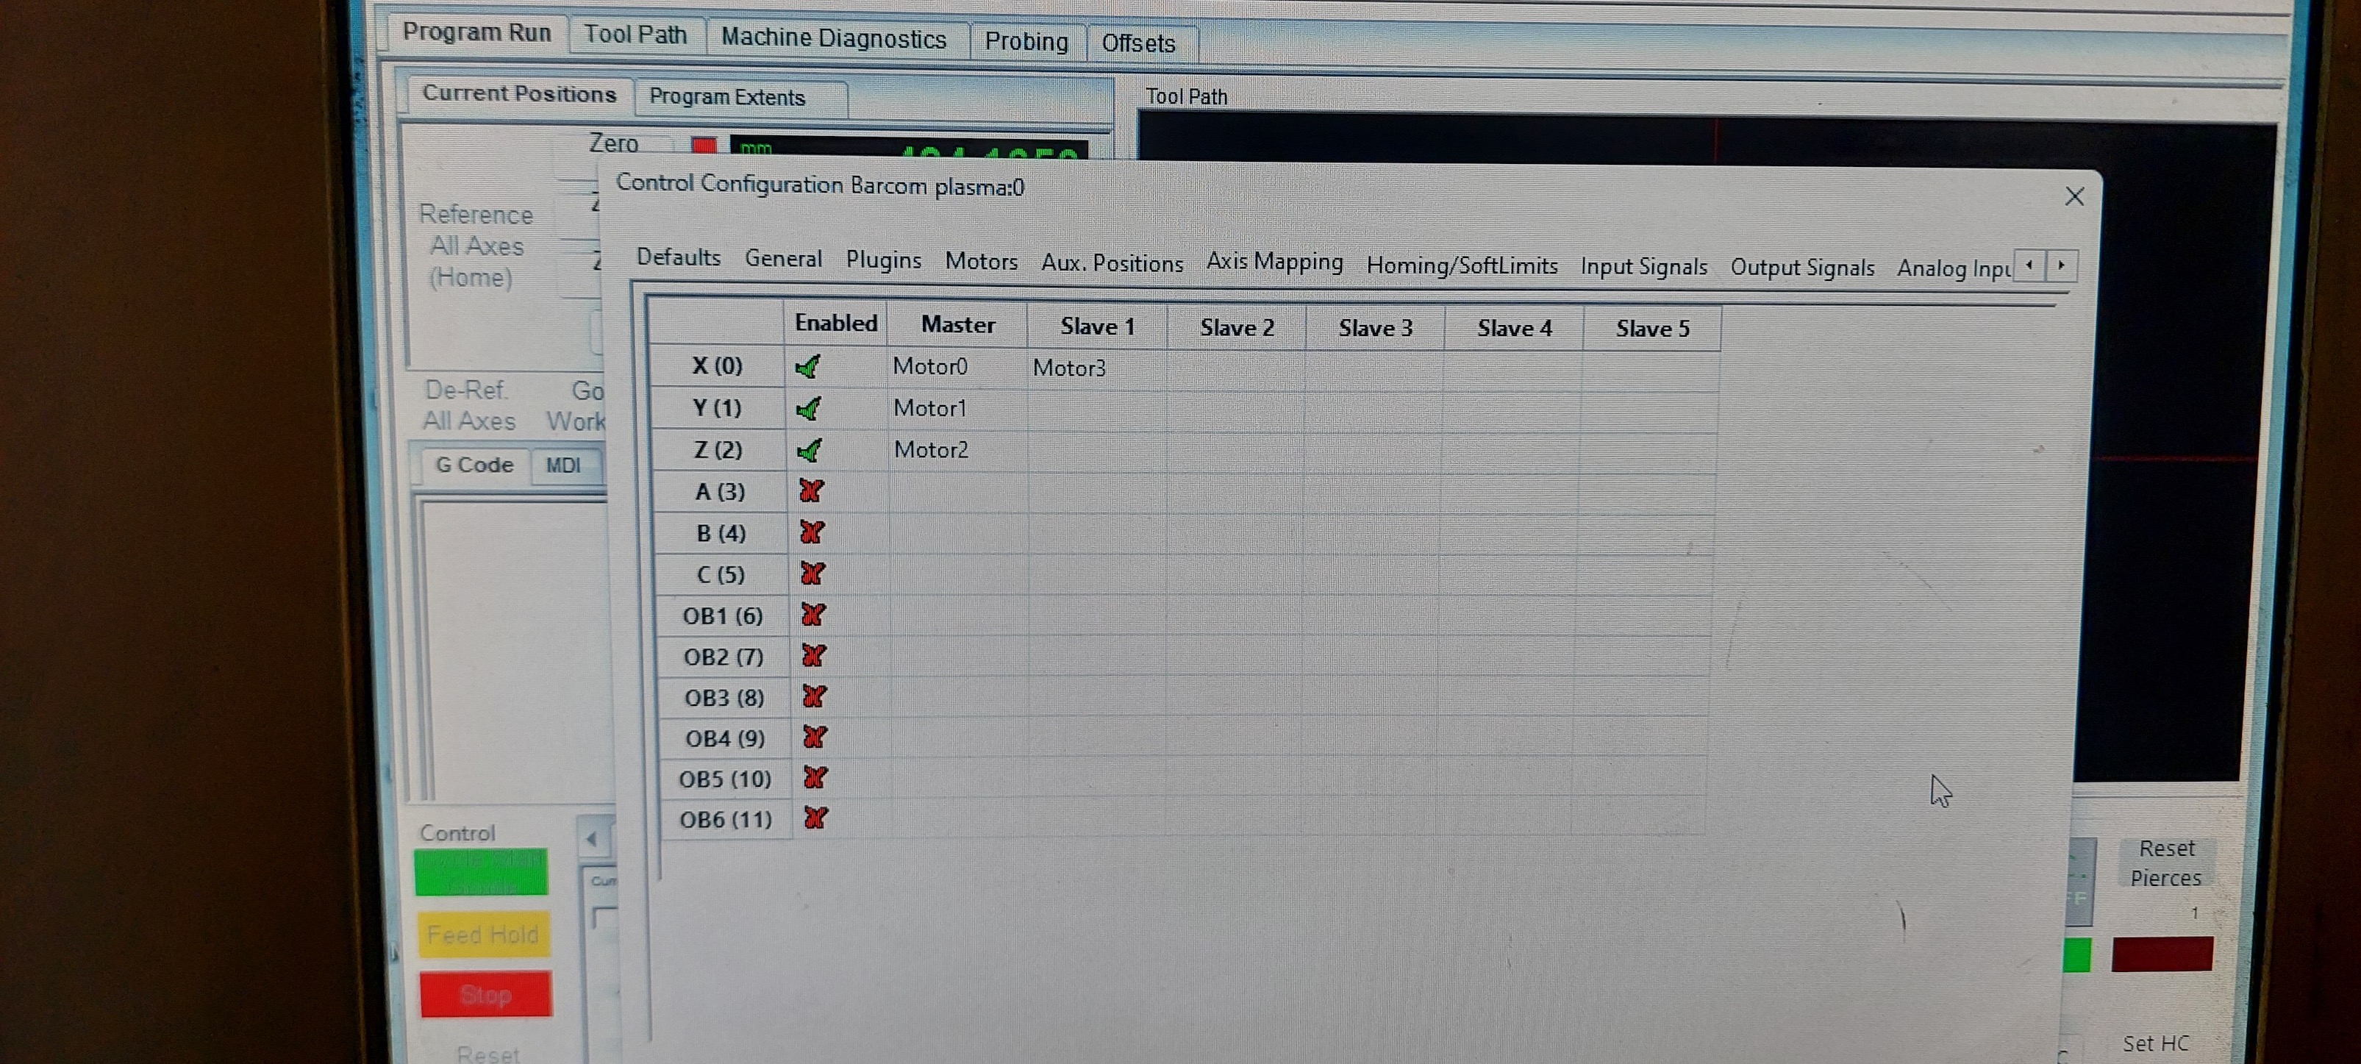Click the Feed Hold button

(483, 935)
